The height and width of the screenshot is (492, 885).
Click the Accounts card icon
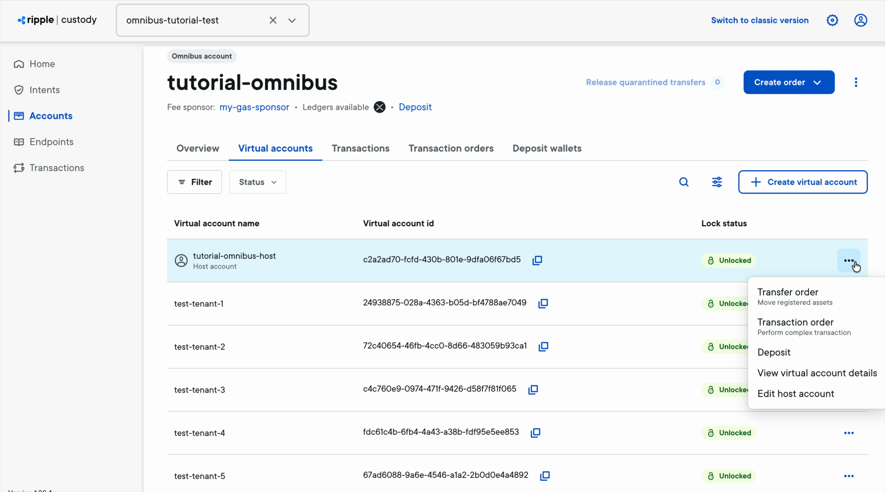pos(19,116)
